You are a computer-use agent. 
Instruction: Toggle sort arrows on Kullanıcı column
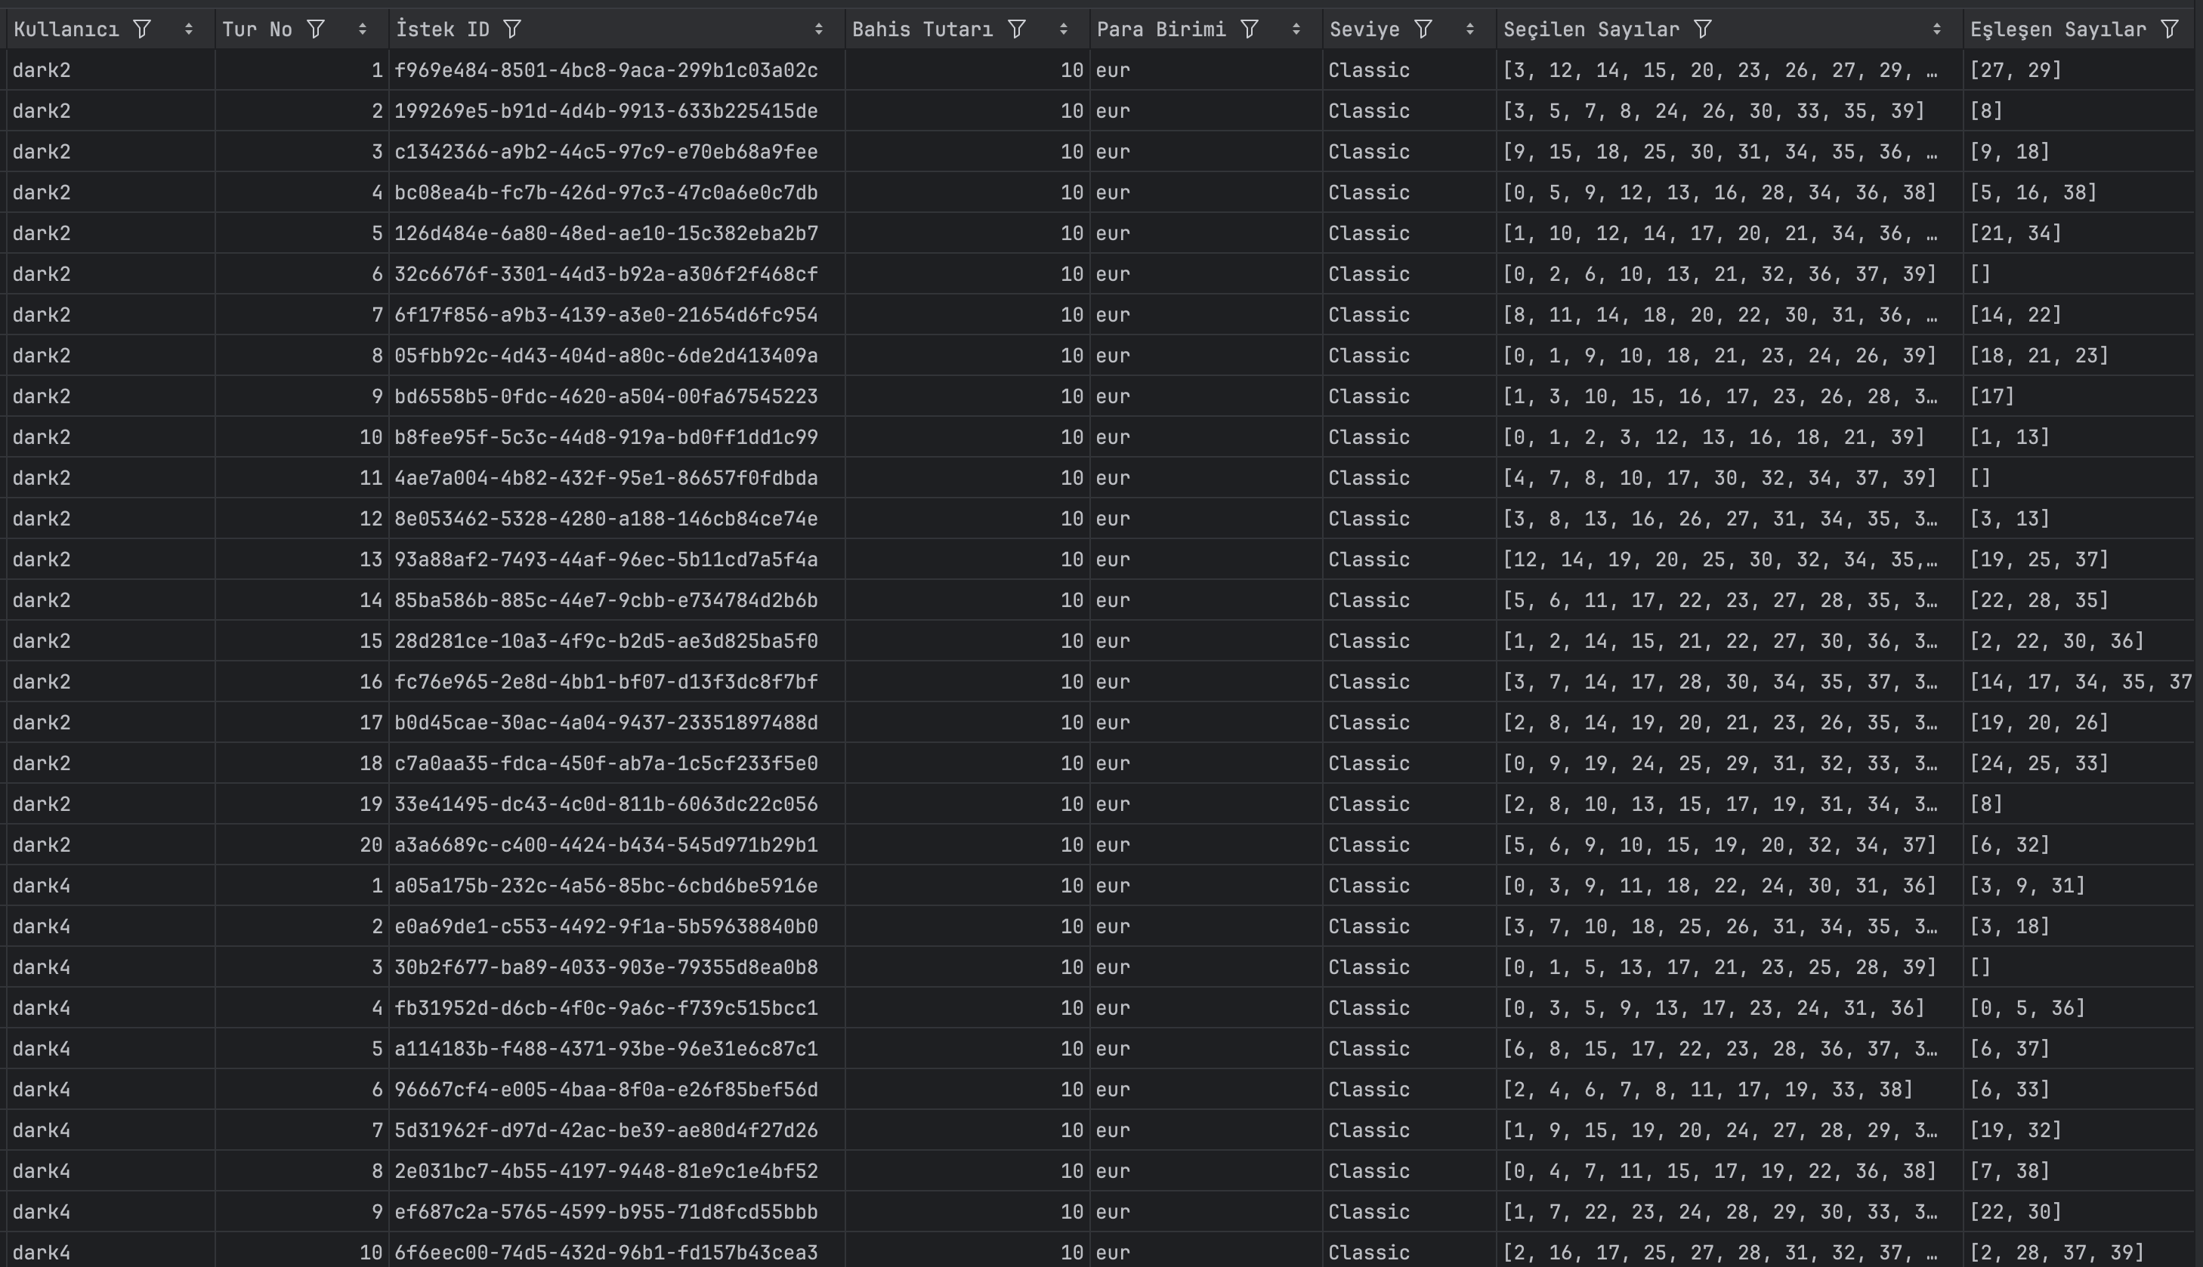click(x=189, y=29)
